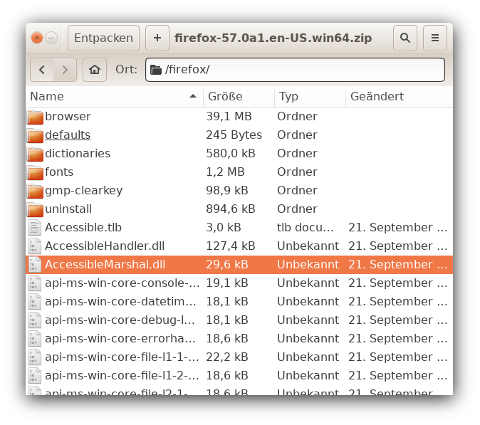Click the 19,1 kB size value
480x425 pixels.
pyautogui.click(x=227, y=283)
